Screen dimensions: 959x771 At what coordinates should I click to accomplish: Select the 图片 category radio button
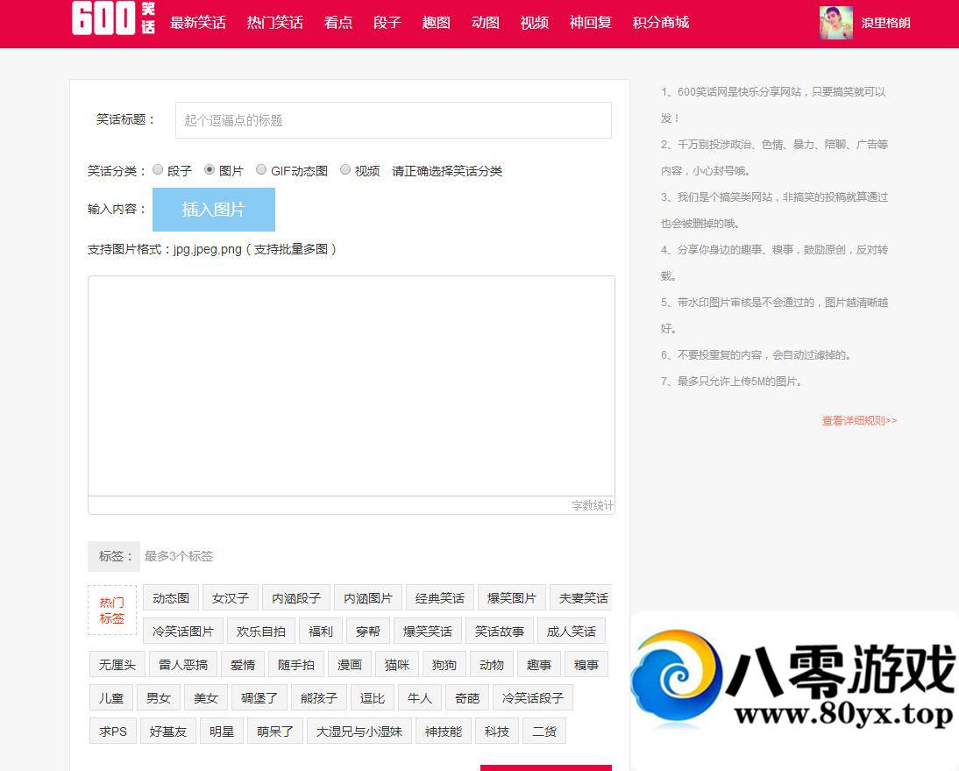pyautogui.click(x=210, y=170)
